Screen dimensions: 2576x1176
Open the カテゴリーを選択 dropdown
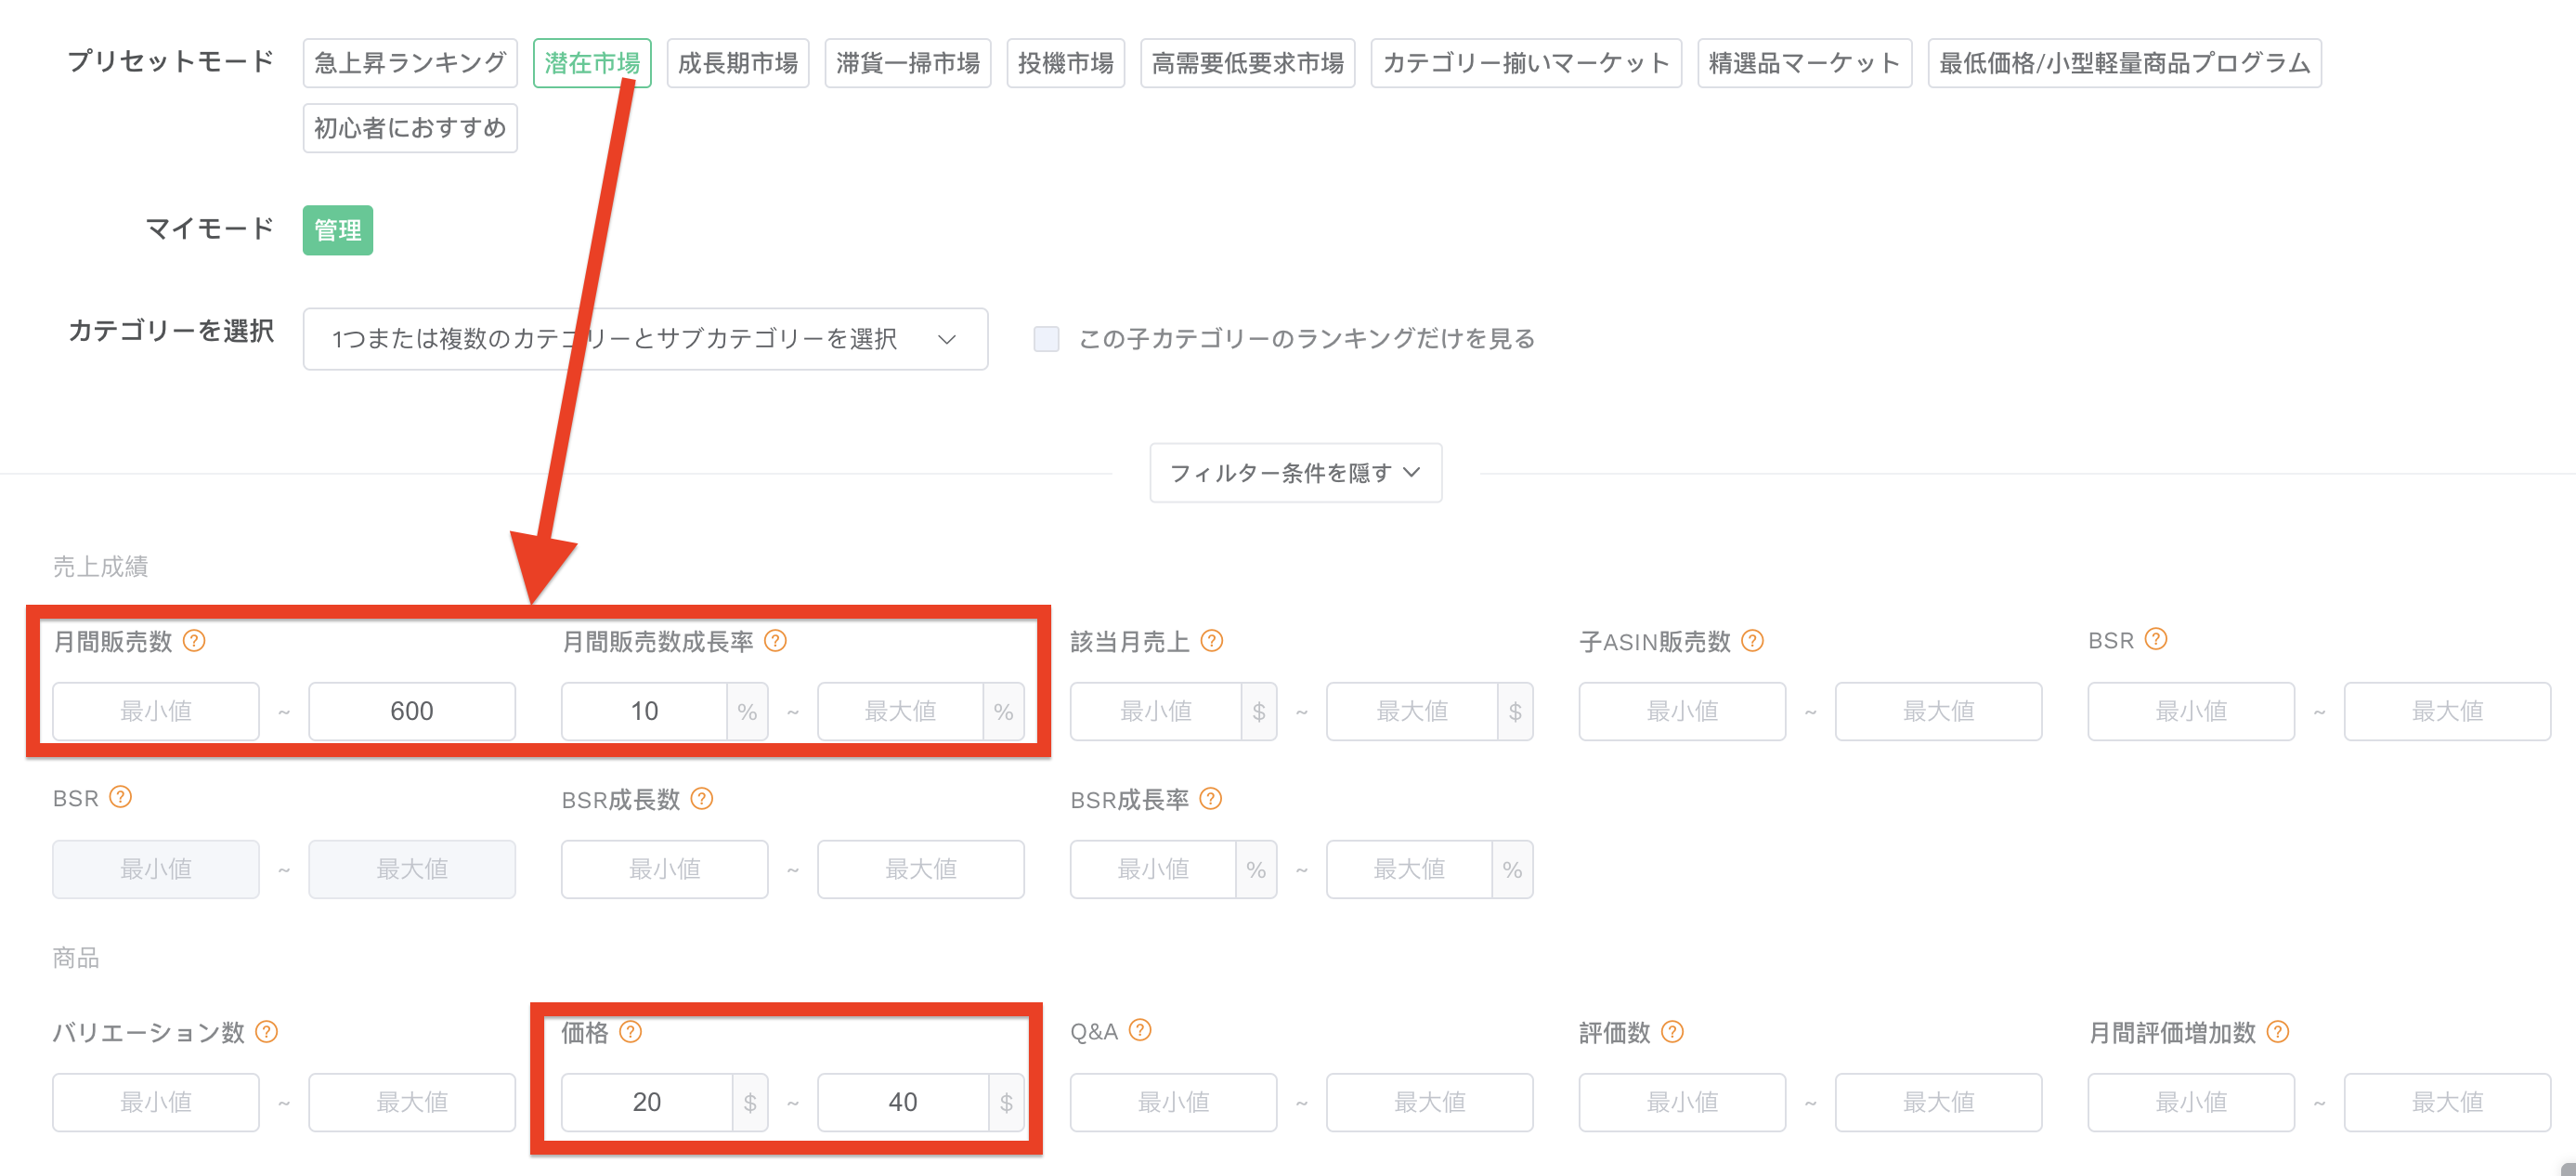tap(645, 339)
